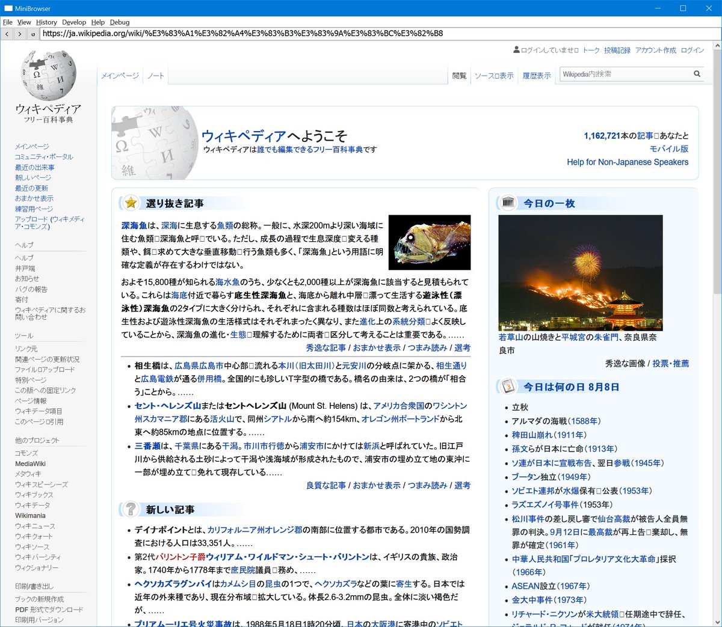
Task: Click the calendar icon beside 今日は何の日
Action: 508,387
